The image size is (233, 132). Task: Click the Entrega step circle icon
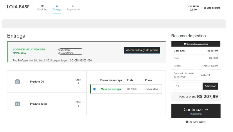(x=57, y=6)
